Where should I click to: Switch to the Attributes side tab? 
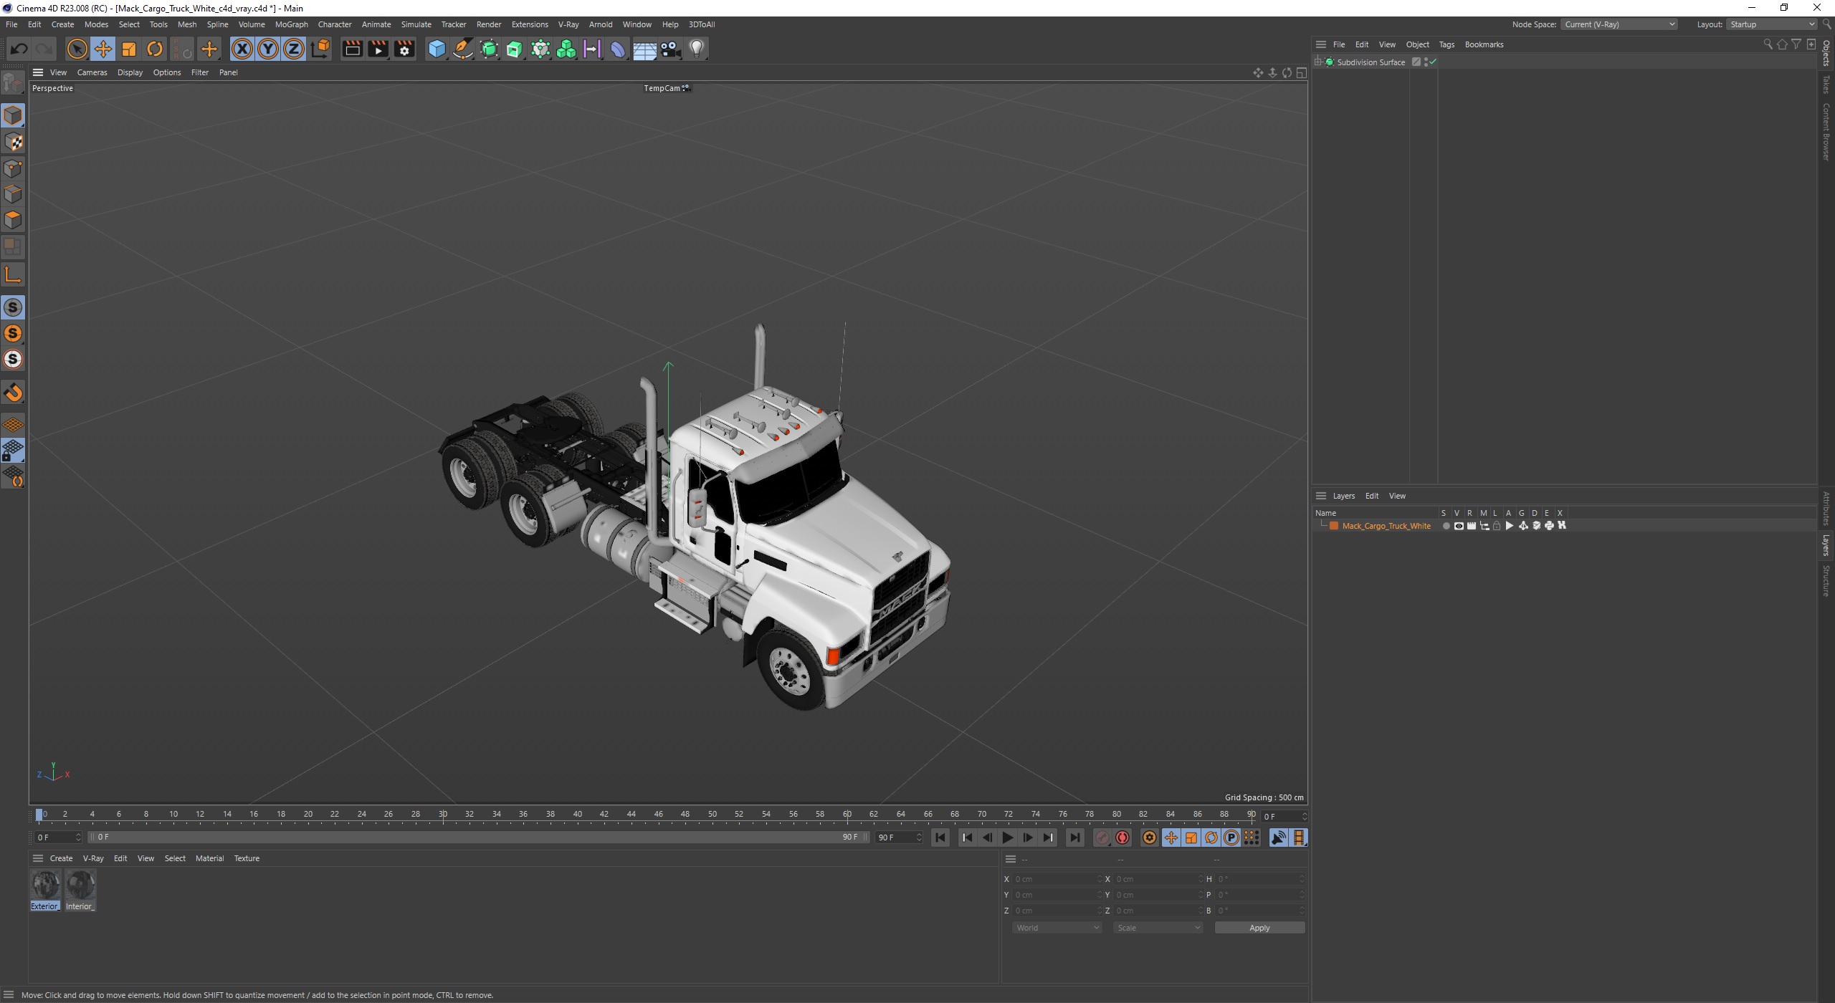(1826, 509)
